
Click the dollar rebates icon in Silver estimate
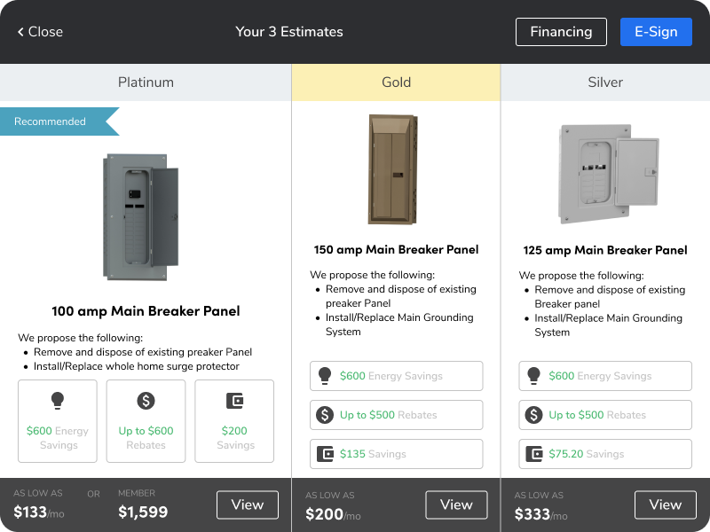[x=534, y=414]
